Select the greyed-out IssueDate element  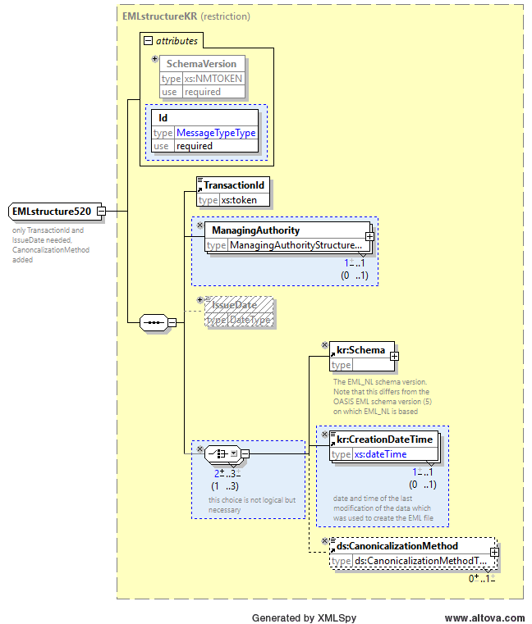(x=239, y=312)
